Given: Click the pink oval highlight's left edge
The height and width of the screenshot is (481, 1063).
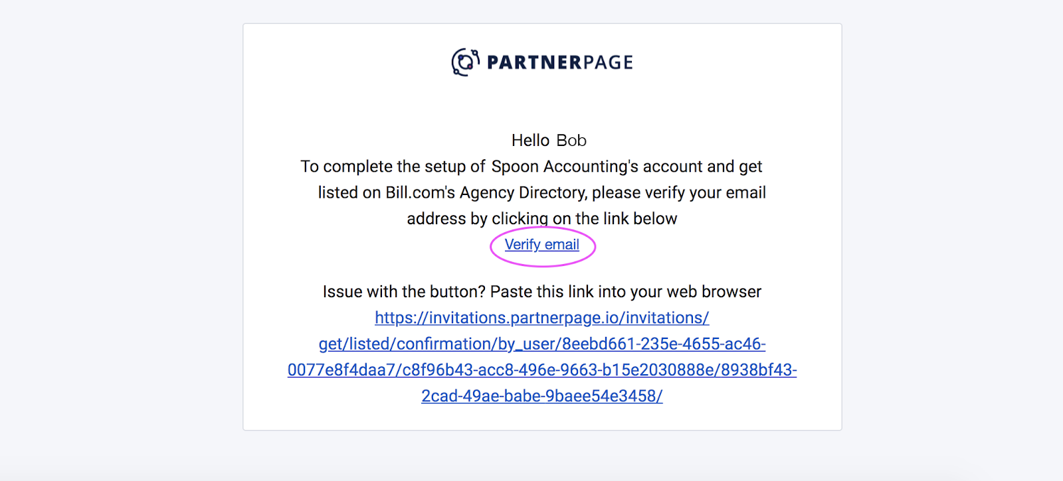Looking at the screenshot, I should [x=491, y=247].
